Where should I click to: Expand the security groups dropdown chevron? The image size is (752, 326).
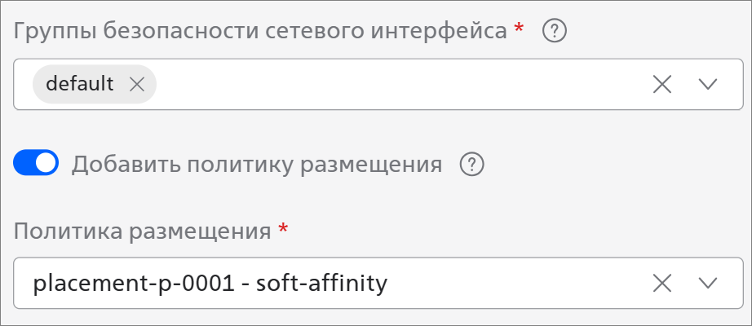(707, 84)
